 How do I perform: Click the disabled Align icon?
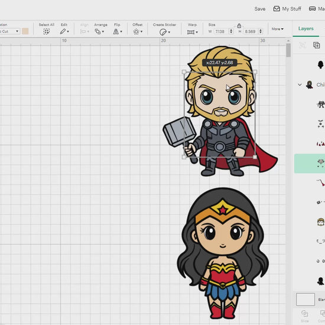[83, 31]
